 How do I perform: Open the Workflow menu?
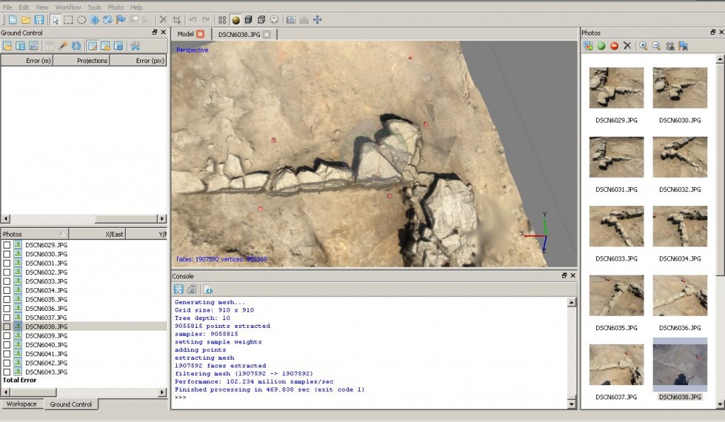click(x=67, y=7)
